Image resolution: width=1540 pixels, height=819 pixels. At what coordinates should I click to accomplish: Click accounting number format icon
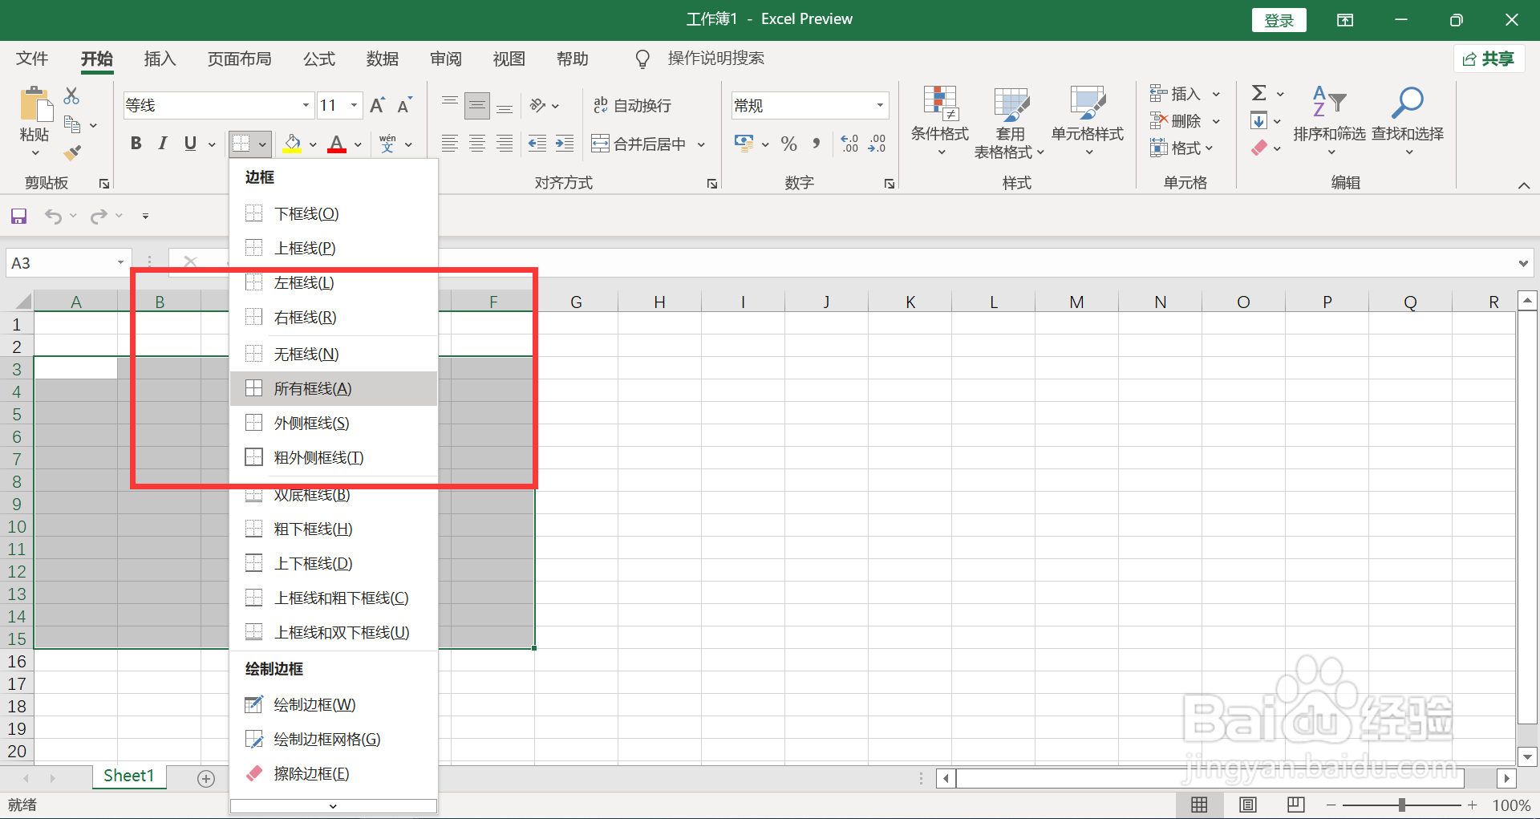point(744,144)
